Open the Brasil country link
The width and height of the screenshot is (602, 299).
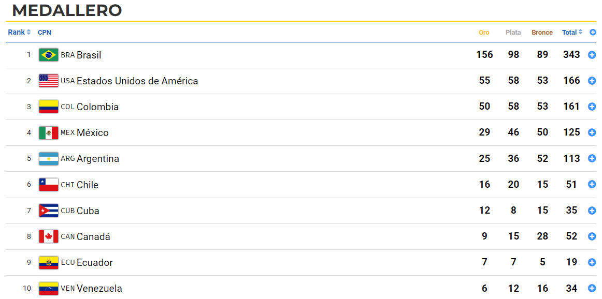click(x=89, y=55)
